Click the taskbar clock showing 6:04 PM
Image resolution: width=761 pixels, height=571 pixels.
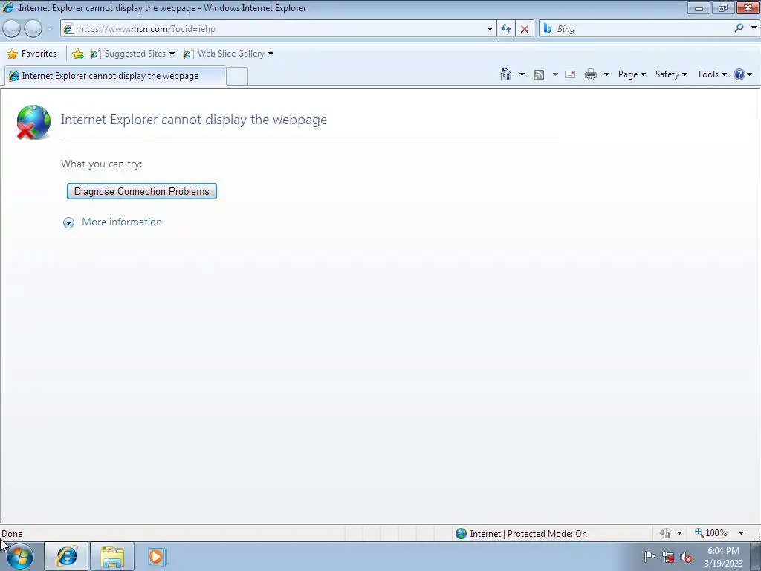(723, 557)
